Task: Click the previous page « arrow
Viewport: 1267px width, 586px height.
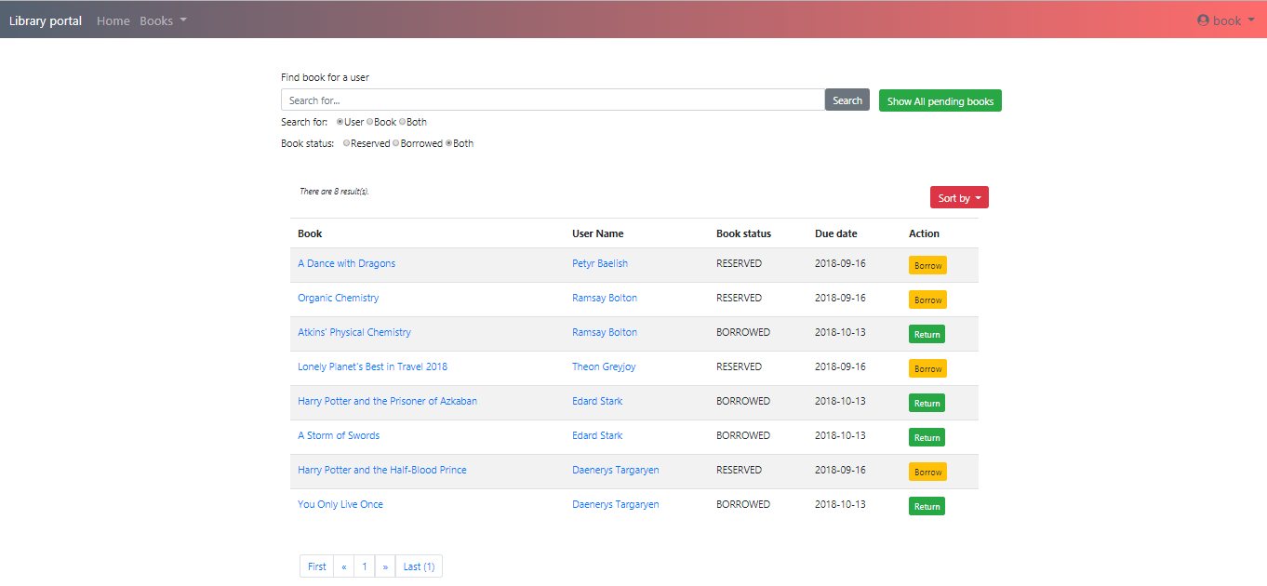Action: coord(344,566)
